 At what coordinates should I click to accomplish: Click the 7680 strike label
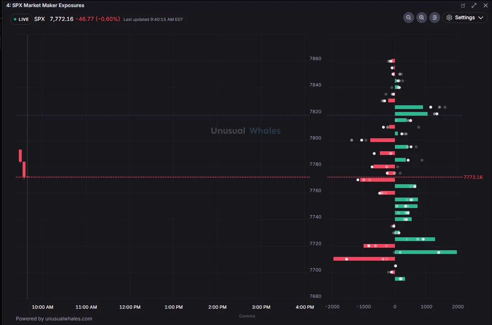(x=315, y=296)
